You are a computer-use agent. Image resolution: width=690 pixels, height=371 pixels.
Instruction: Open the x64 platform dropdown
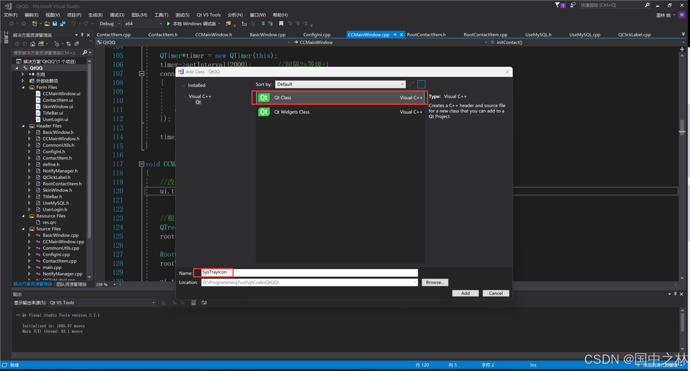144,24
